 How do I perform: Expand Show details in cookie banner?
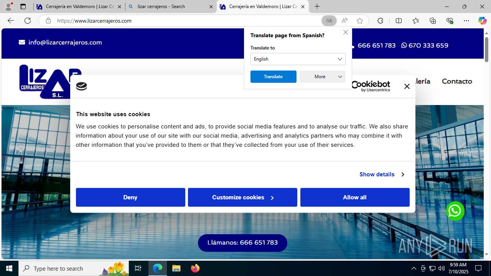[x=382, y=174]
